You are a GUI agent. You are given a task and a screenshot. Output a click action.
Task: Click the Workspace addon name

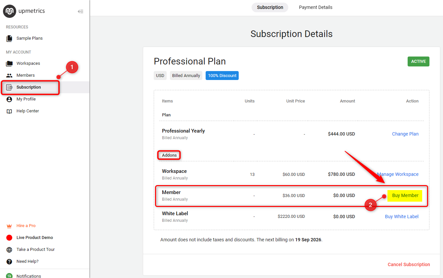(x=174, y=171)
